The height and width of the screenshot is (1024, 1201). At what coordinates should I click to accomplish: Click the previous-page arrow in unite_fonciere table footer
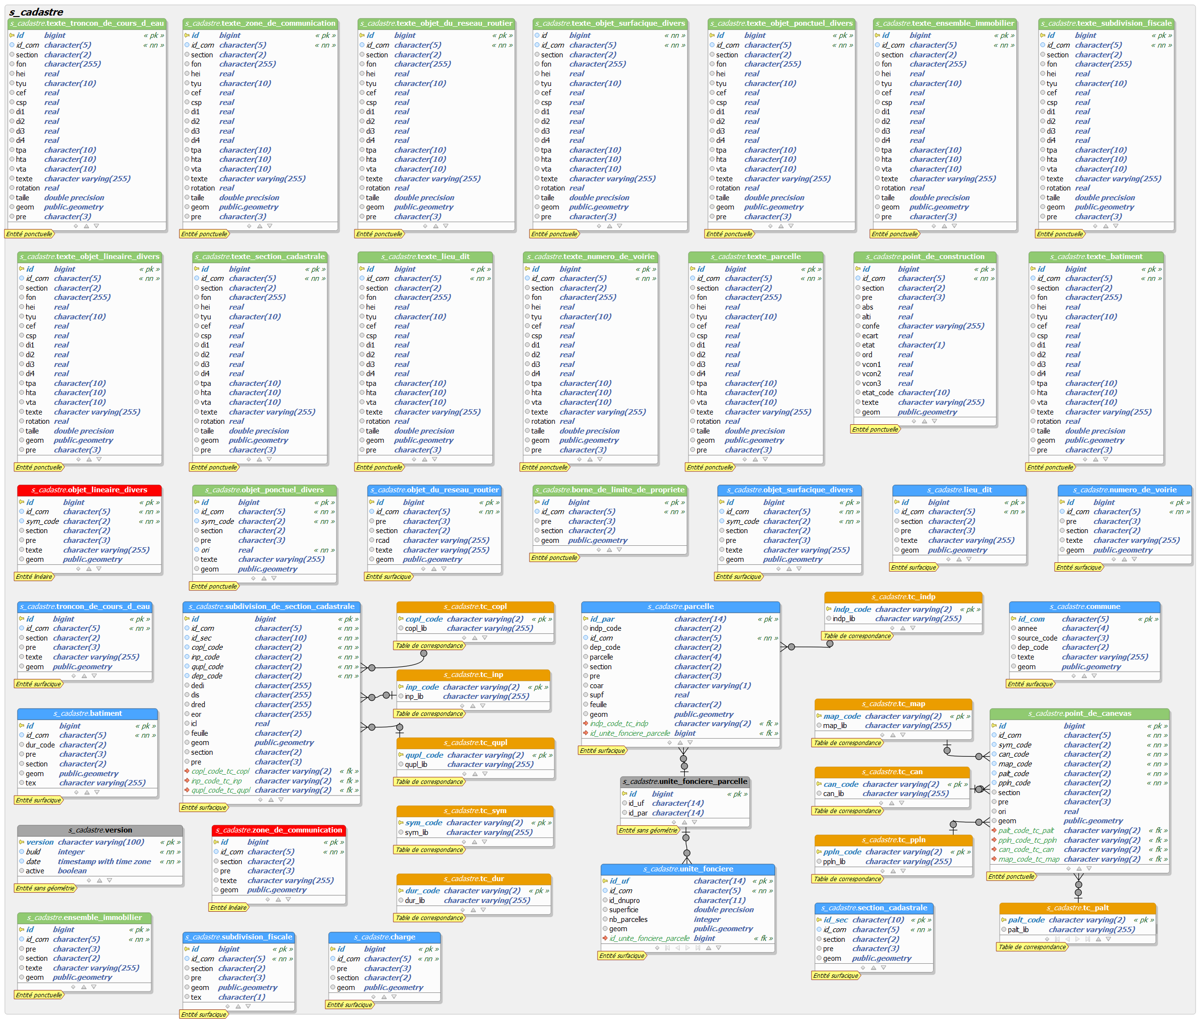click(678, 948)
